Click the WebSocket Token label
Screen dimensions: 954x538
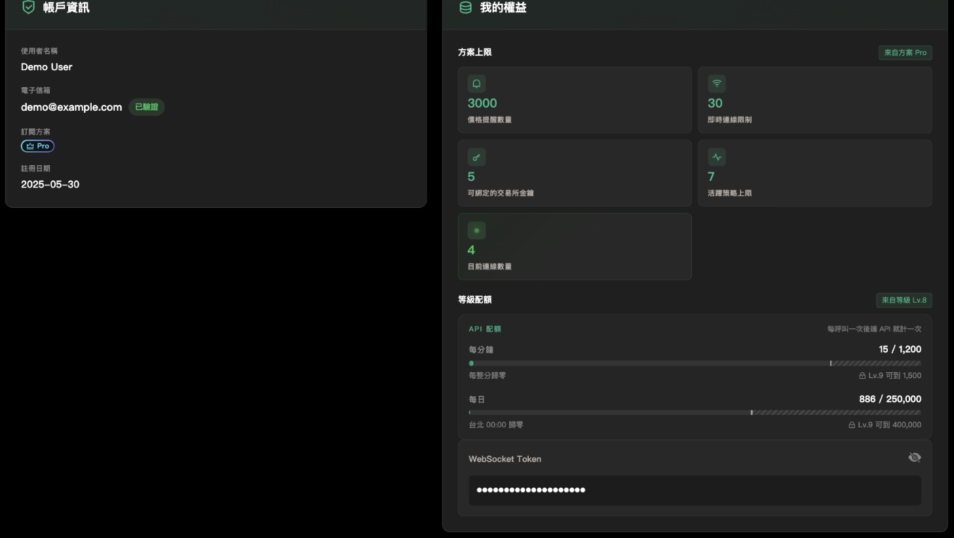coord(505,459)
